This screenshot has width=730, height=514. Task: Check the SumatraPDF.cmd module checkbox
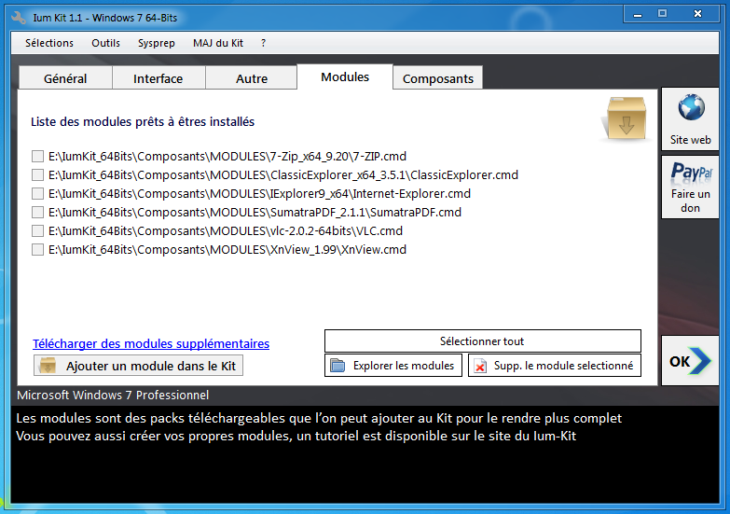coord(37,212)
